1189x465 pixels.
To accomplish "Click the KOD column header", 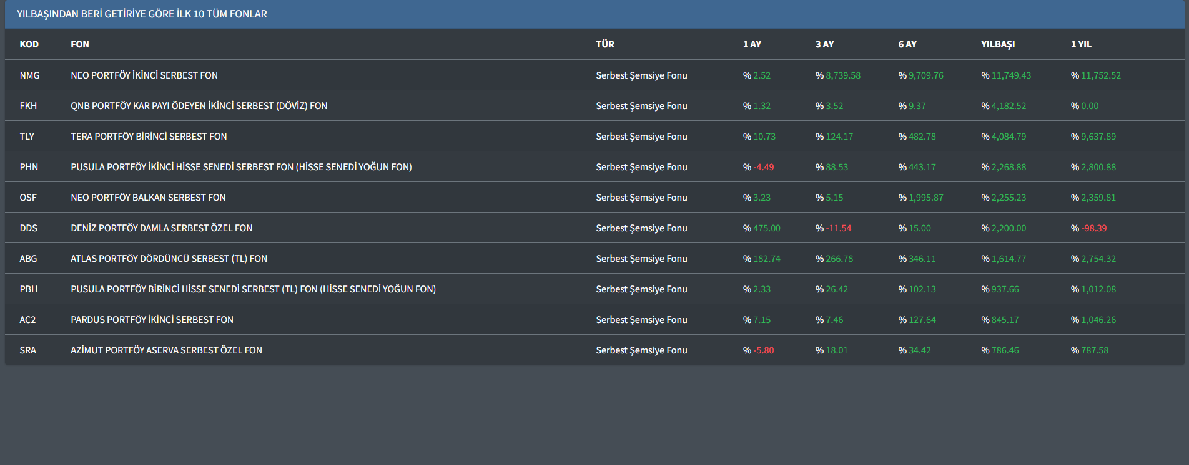I will [29, 44].
